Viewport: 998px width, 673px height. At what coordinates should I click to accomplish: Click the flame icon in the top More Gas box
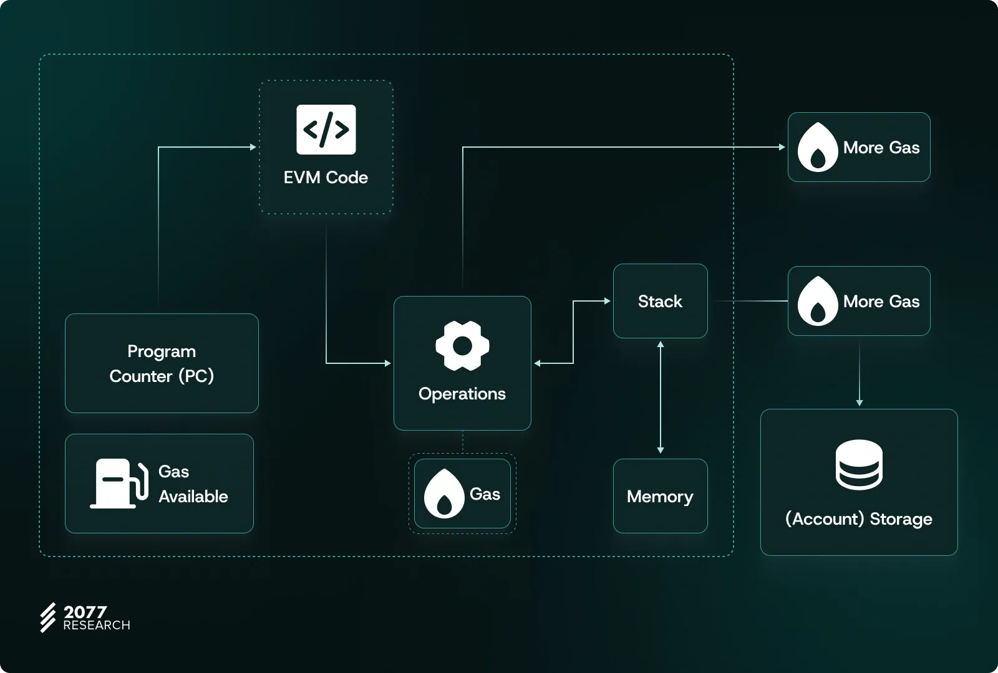coord(817,148)
